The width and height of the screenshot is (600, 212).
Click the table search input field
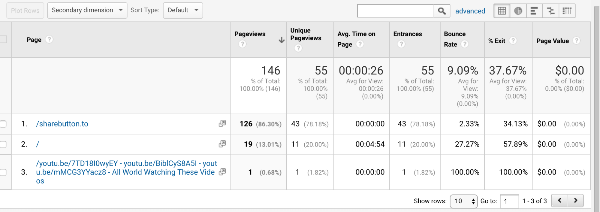[x=395, y=11]
